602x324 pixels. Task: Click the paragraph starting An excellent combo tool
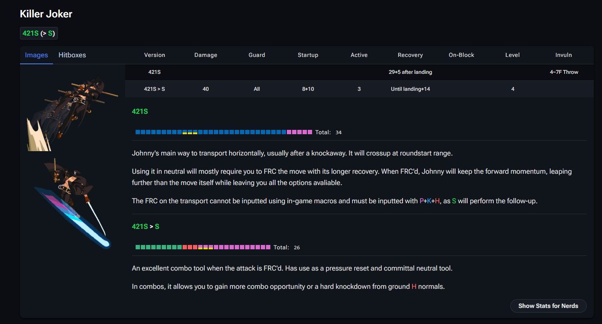292,268
